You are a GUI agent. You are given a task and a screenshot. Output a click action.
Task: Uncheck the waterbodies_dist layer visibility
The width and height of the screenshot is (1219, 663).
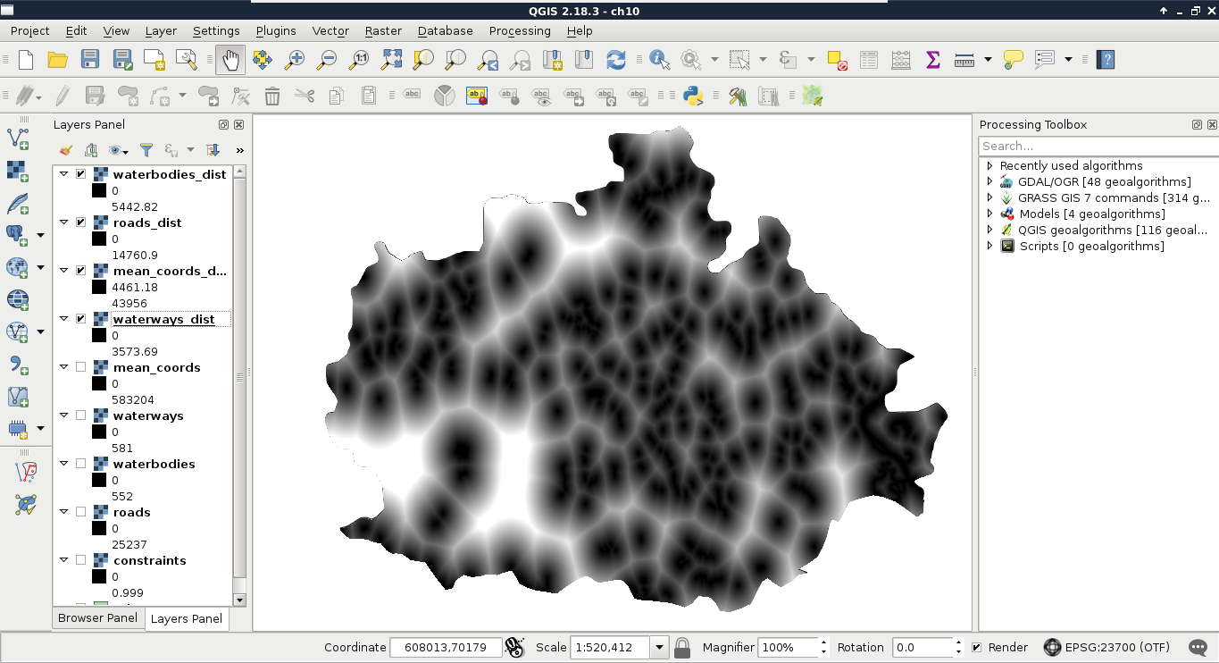[81, 174]
